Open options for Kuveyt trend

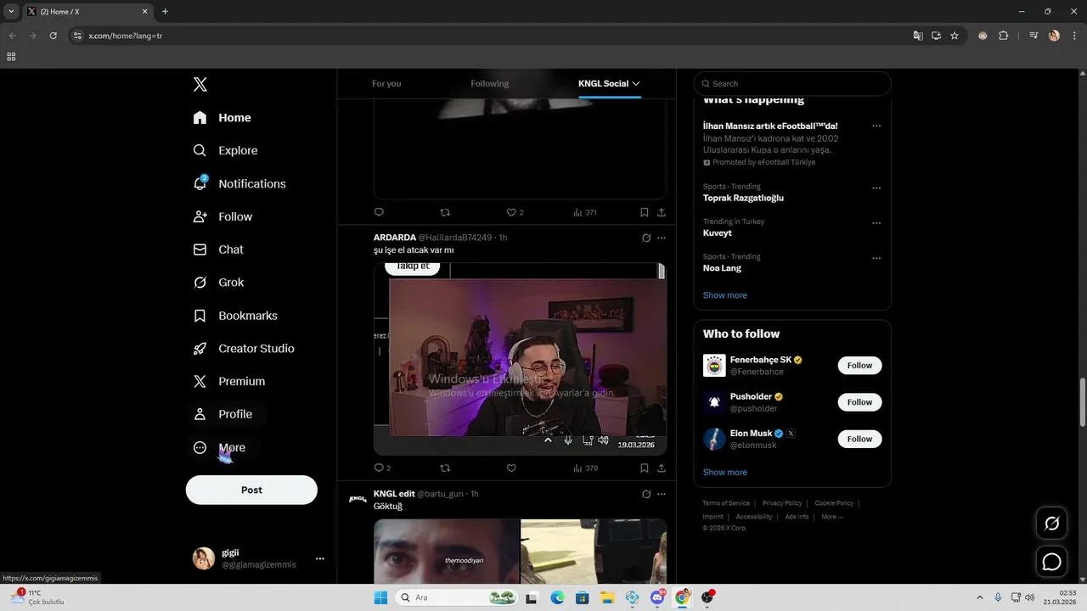(x=876, y=223)
